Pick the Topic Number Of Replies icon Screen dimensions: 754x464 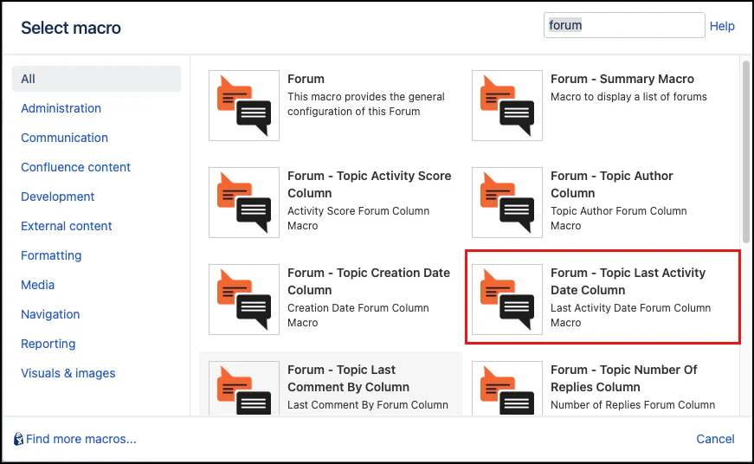click(x=506, y=388)
